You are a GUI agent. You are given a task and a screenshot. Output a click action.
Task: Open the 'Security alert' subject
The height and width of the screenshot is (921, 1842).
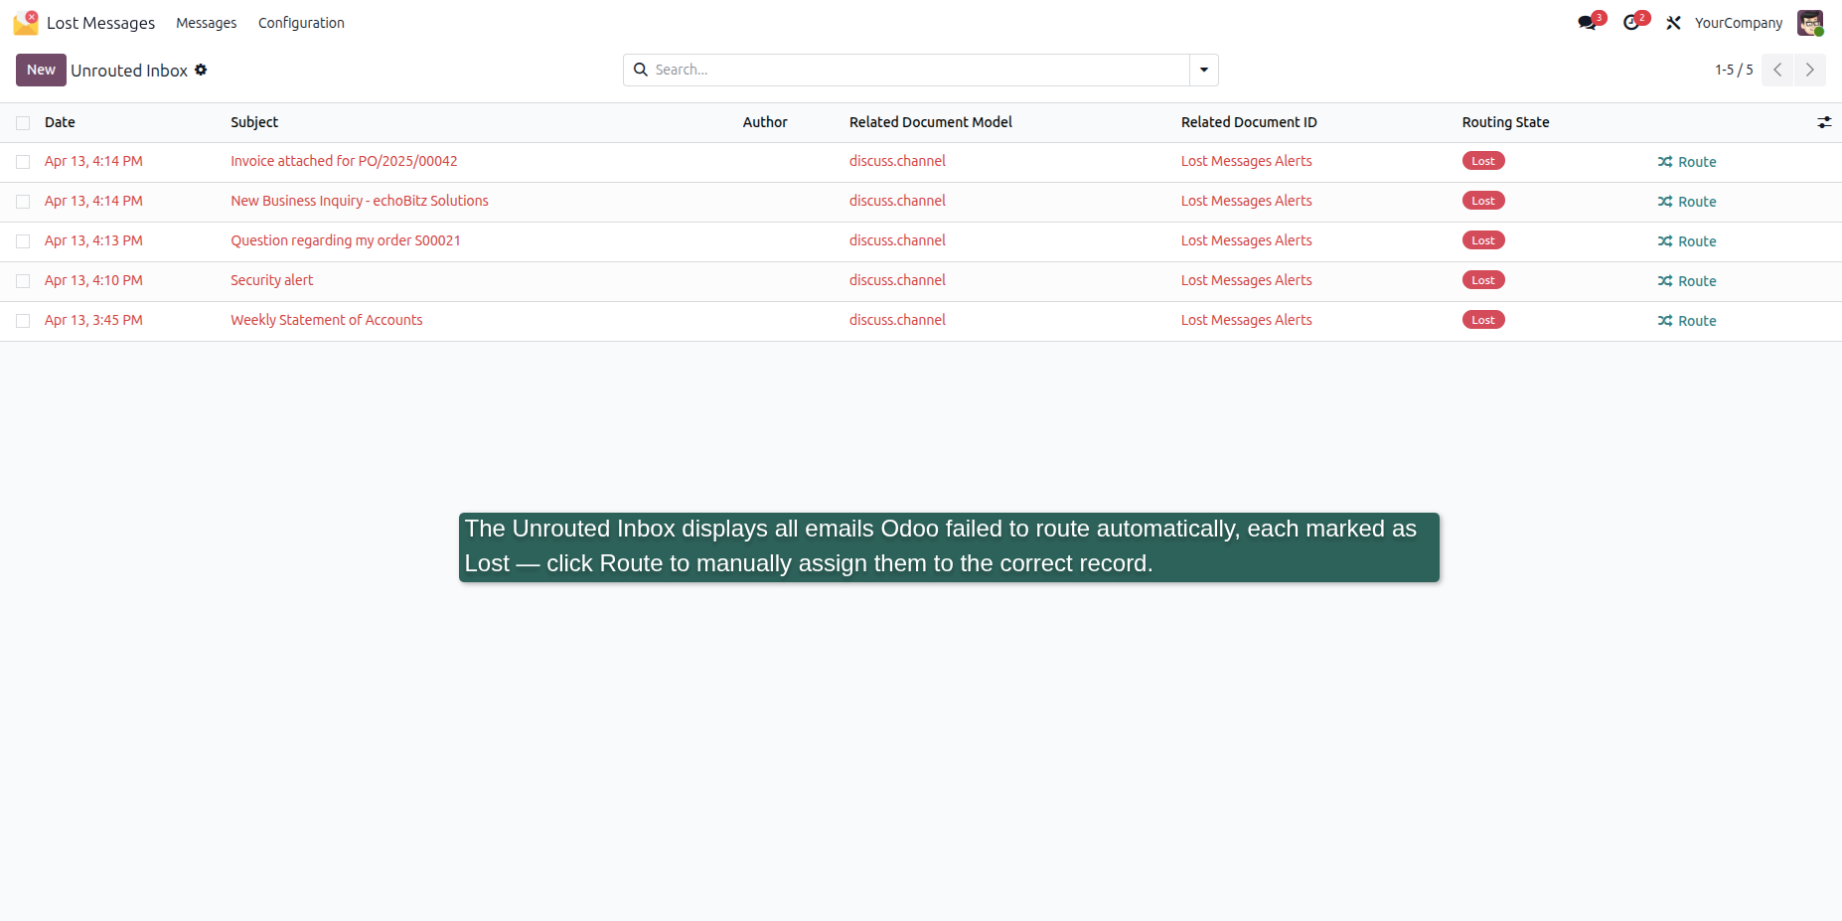coord(271,280)
